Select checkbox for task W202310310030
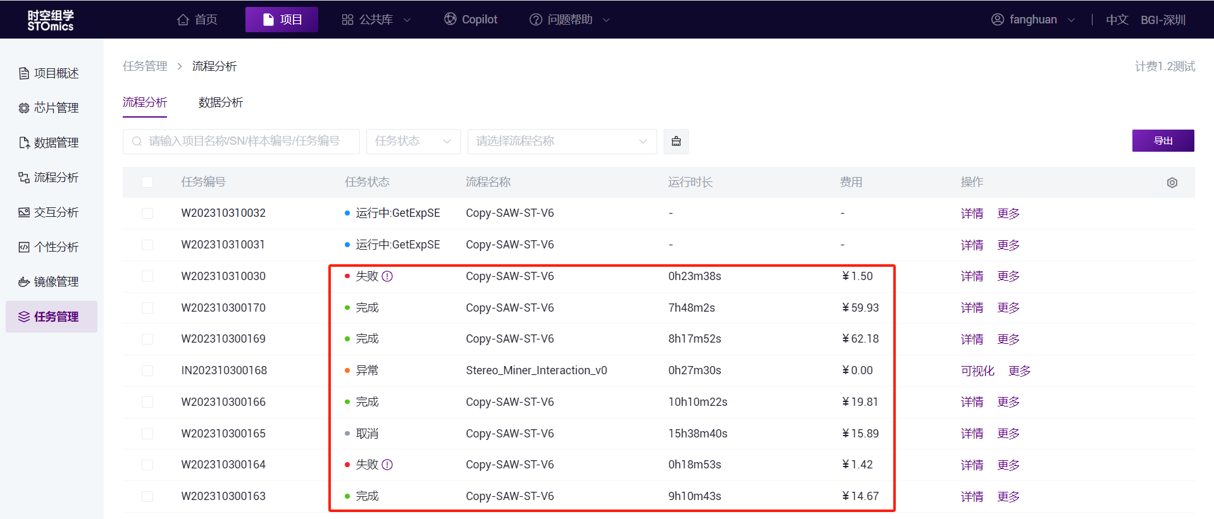 (x=147, y=276)
